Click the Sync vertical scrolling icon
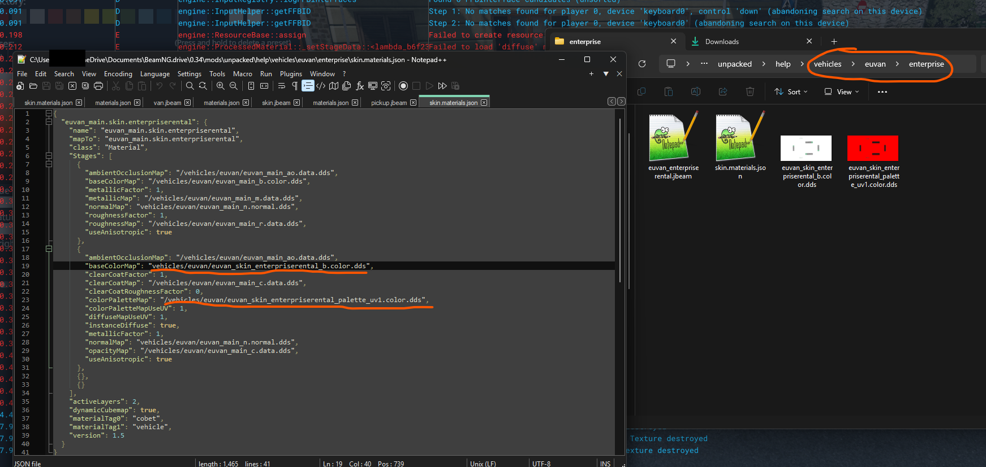The width and height of the screenshot is (986, 467). pos(251,86)
